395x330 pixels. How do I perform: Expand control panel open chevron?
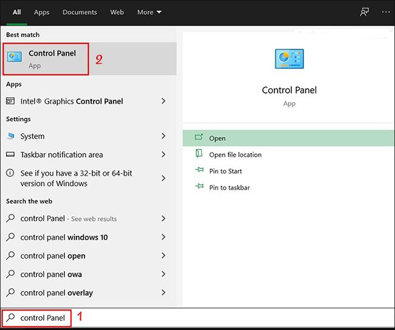[163, 255]
